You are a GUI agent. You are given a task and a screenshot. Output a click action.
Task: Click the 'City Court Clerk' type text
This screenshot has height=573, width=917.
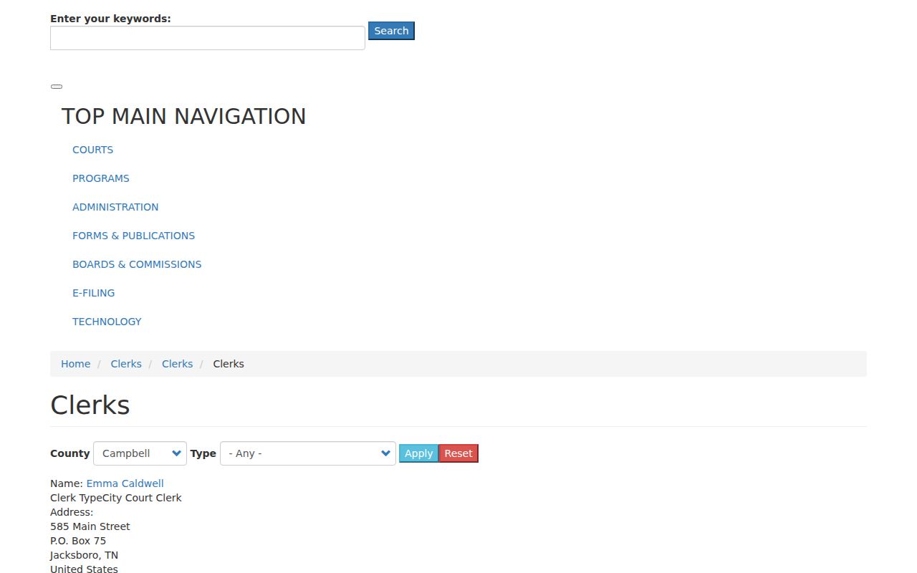tap(142, 498)
